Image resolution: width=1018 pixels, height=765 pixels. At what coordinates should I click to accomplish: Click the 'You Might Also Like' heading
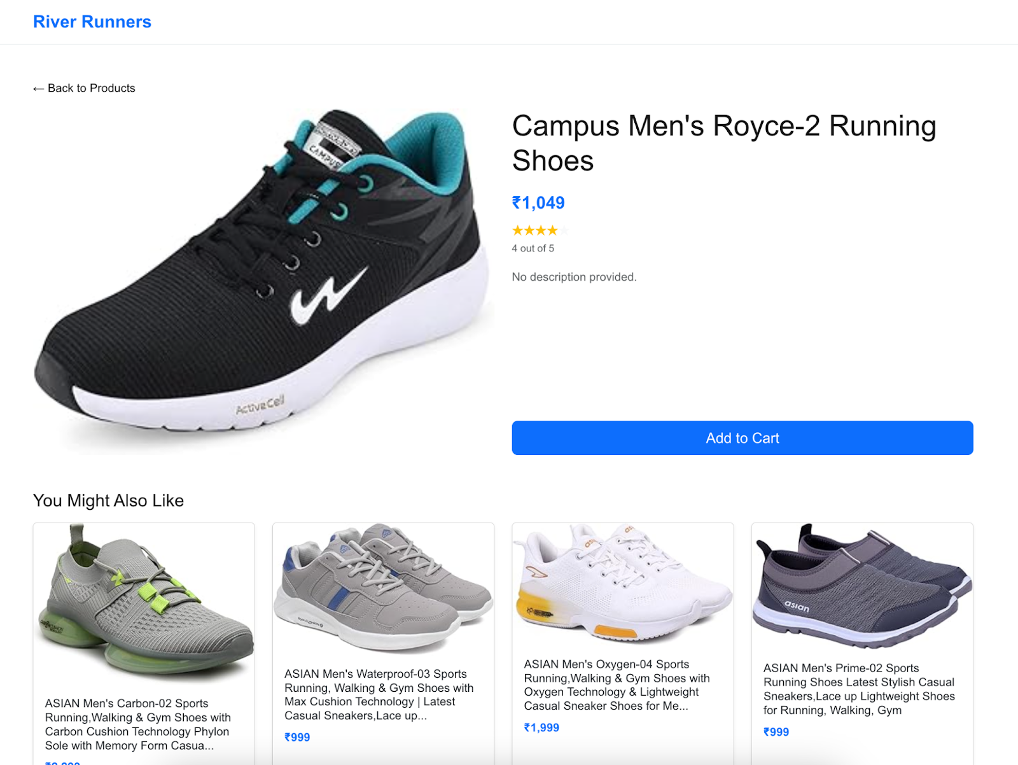point(108,500)
